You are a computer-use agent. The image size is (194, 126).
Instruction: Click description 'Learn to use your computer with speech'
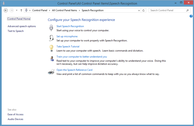tap(100, 51)
